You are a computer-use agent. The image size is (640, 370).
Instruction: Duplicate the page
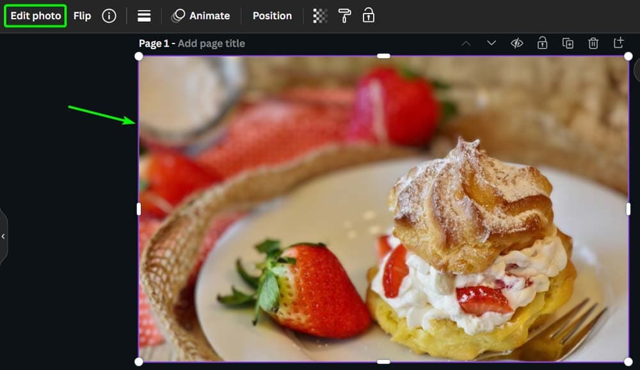click(x=568, y=43)
